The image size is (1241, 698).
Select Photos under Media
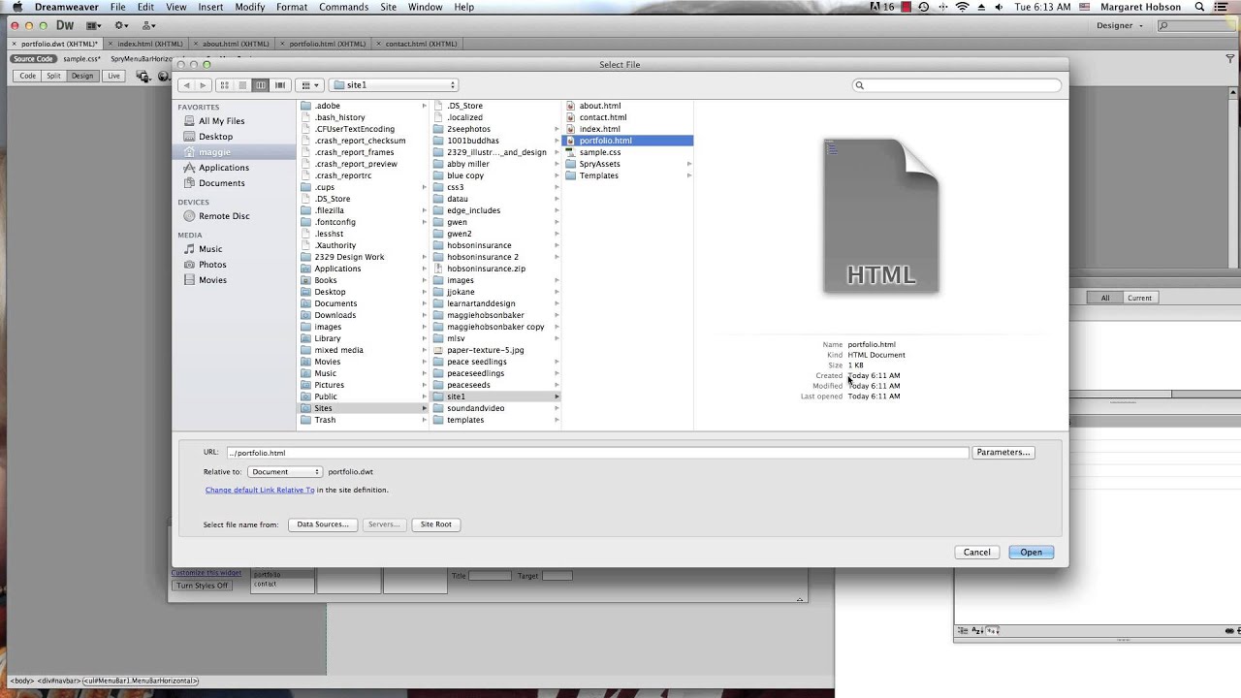[212, 265]
